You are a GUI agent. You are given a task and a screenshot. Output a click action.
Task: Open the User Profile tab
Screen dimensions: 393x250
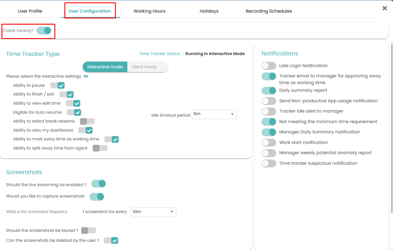30,11
